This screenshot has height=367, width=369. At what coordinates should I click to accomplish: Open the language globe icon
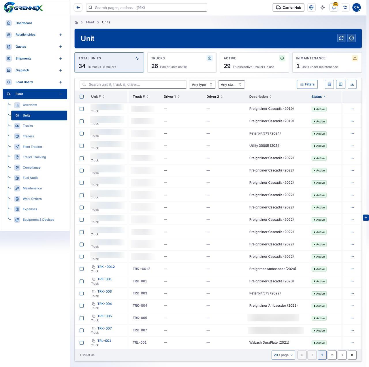[x=311, y=8]
